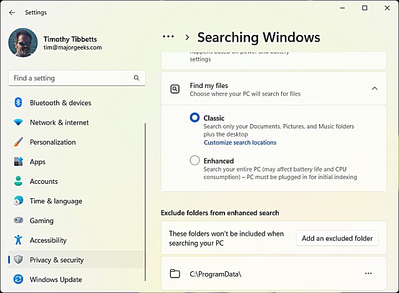This screenshot has width=399, height=293.
Task: Collapse the Find my files section
Action: coord(374,89)
